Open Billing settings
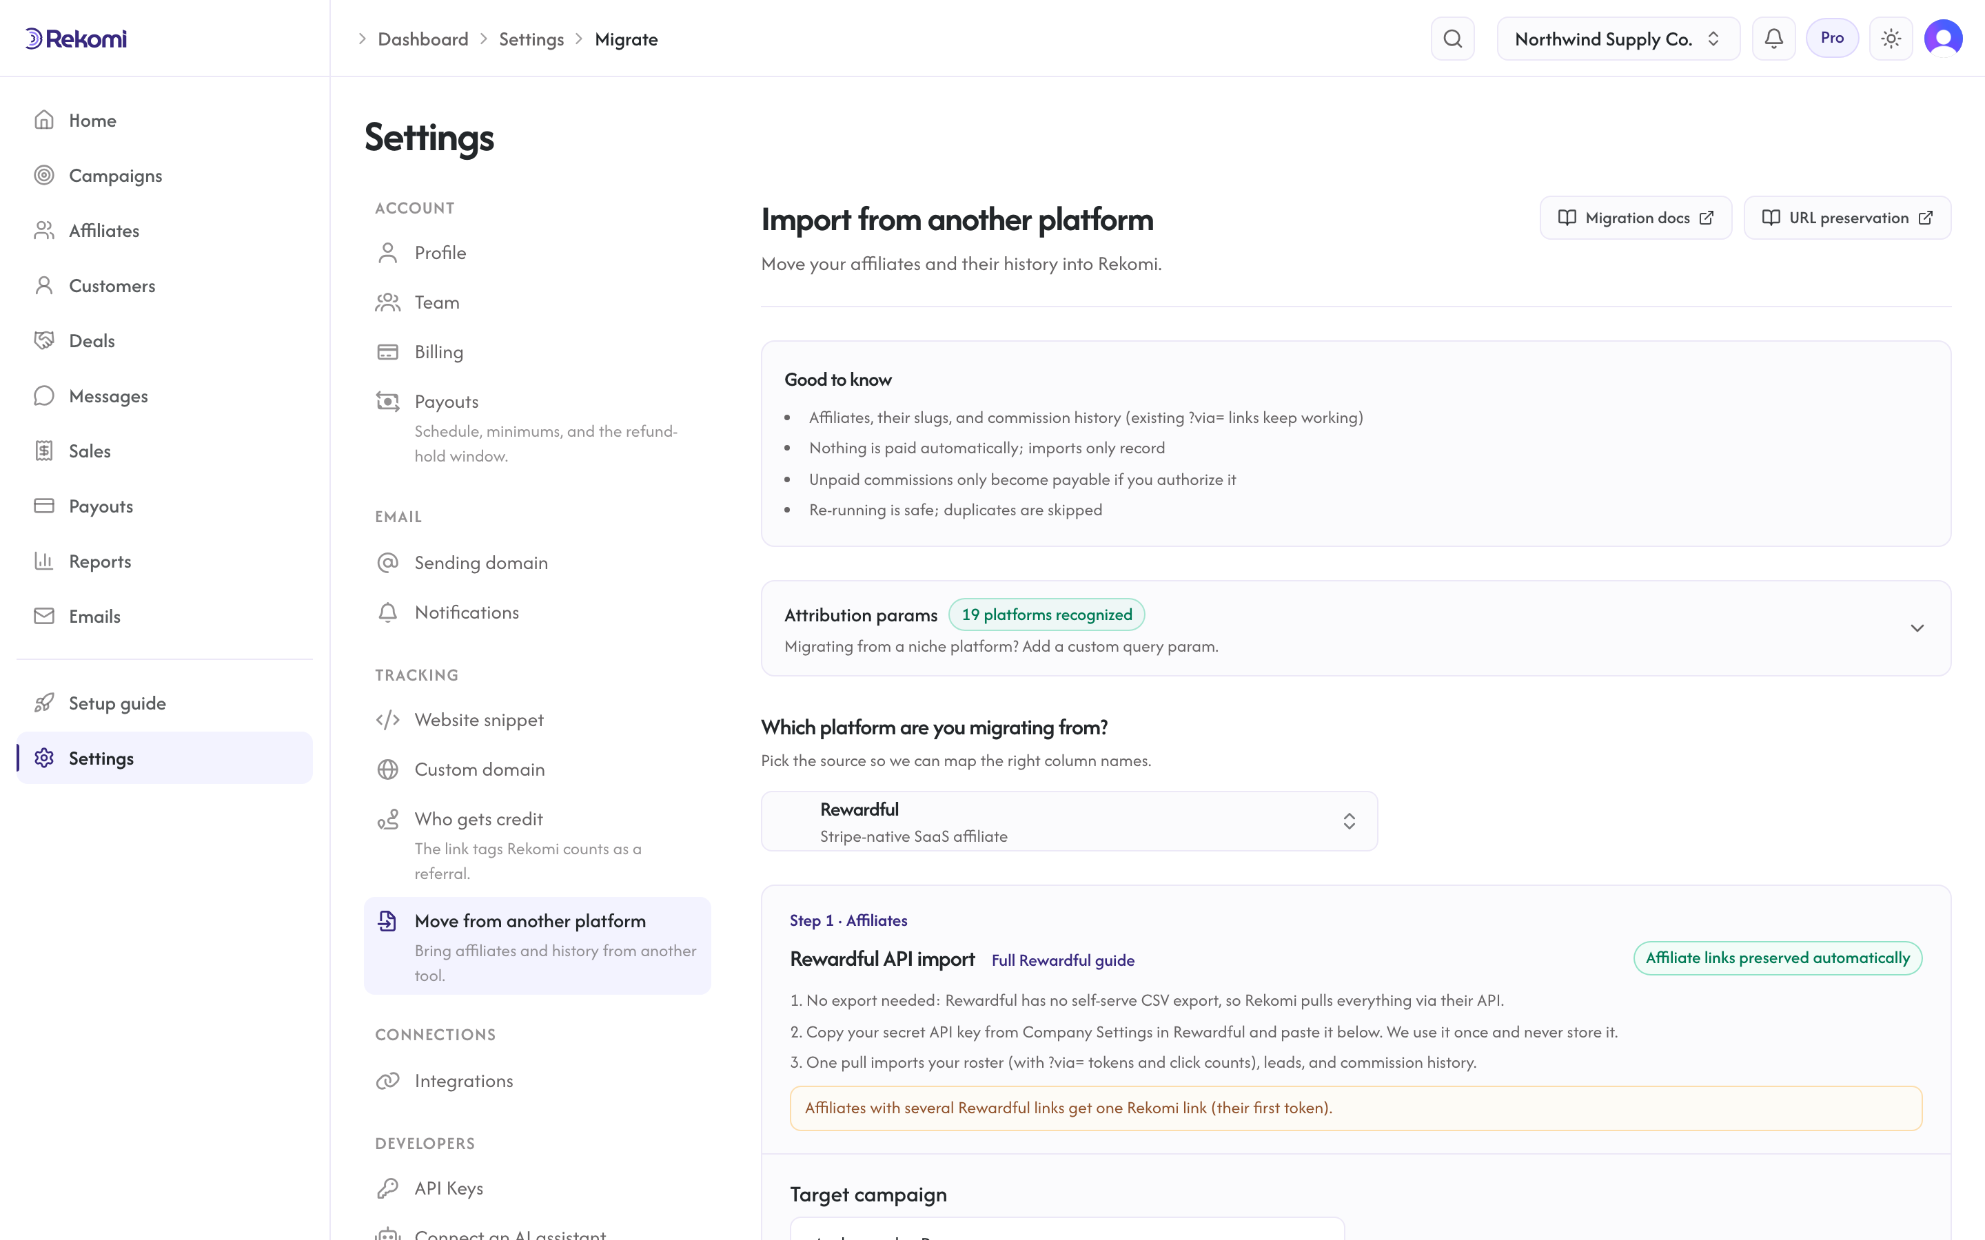This screenshot has height=1240, width=1985. [538, 352]
